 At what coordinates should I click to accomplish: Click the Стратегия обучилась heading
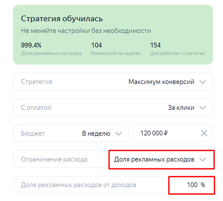pyautogui.click(x=62, y=18)
